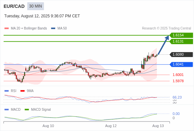Select the 1.6154 resistance price tag
Screen dimensions: 194x131
[x=181, y=35]
